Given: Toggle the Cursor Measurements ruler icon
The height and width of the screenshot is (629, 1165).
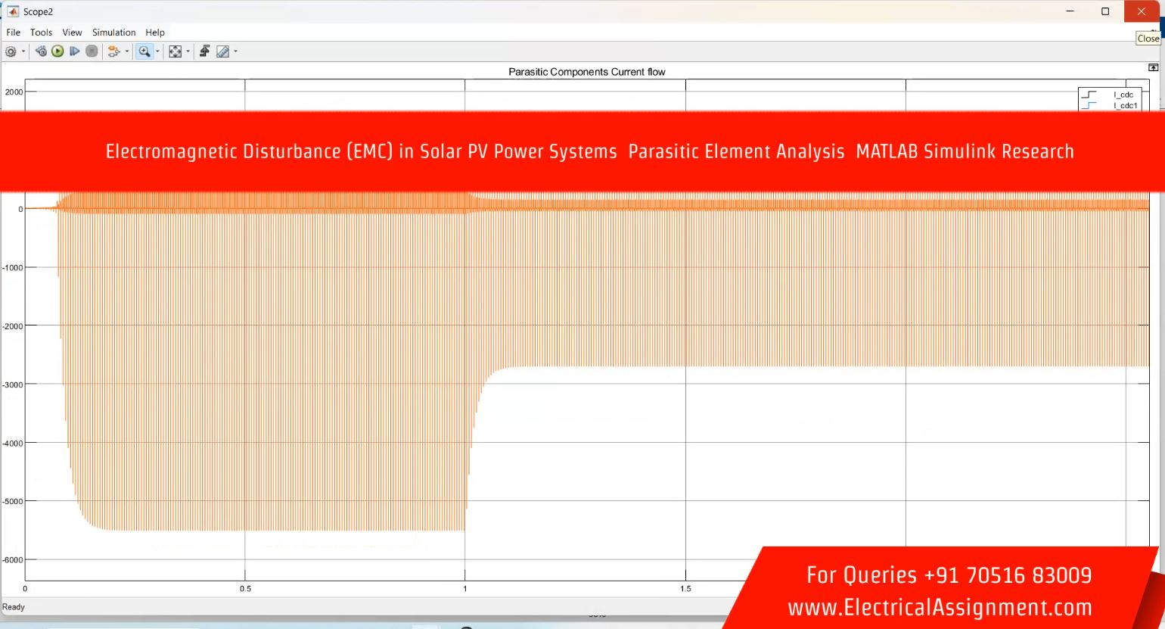Looking at the screenshot, I should coord(222,51).
